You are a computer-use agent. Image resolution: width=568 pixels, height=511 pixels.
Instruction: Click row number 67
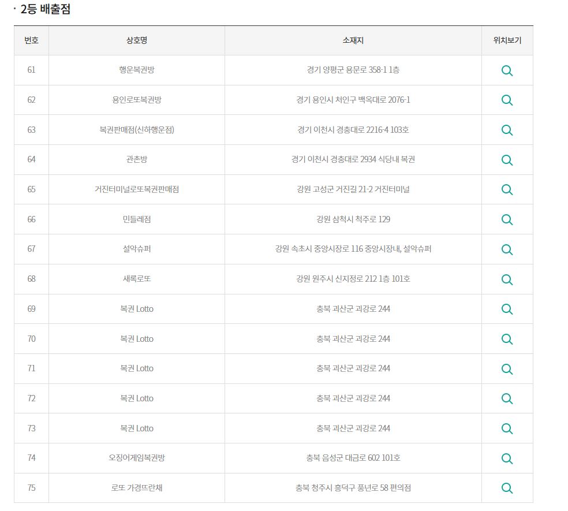pos(32,249)
